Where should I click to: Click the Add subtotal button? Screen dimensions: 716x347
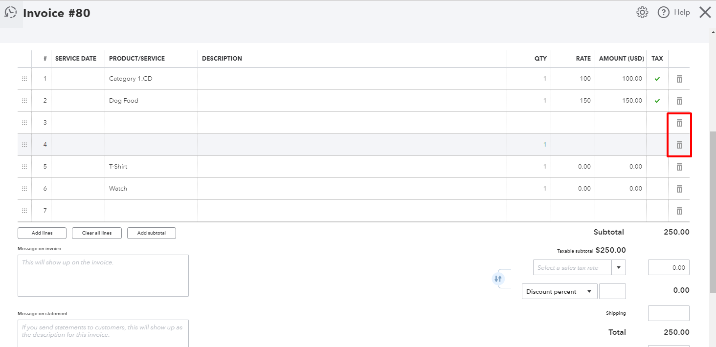(151, 233)
